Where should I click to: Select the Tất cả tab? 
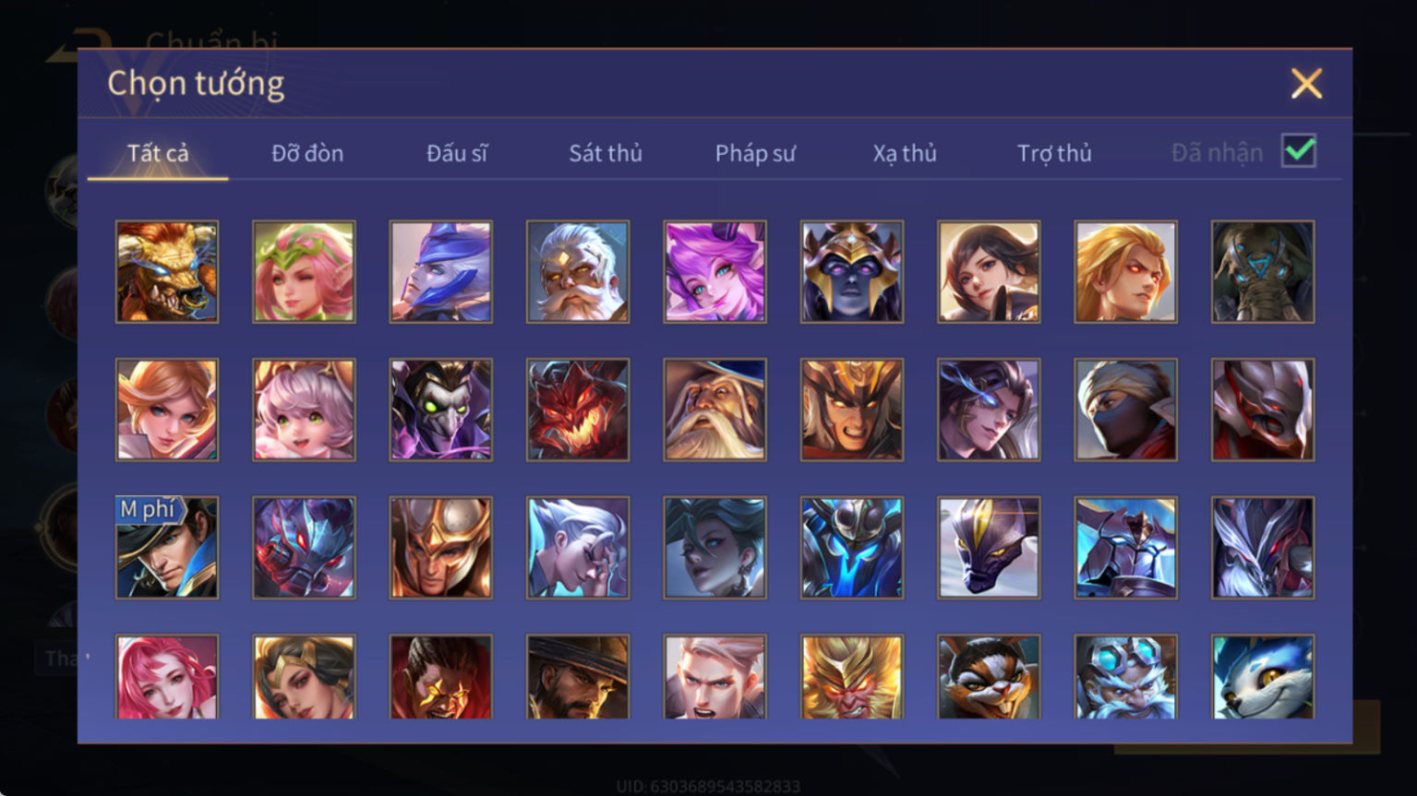[x=158, y=153]
